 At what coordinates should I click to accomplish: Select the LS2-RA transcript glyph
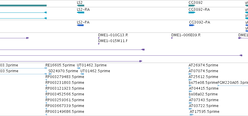pyautogui.click(x=80, y=12)
